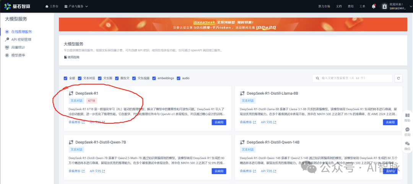The image size is (413, 184).
Task: Click the 在线推理服务 sidebar icon
Action: point(7,32)
